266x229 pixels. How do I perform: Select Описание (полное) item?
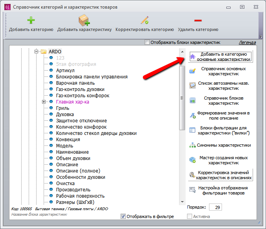(x=78, y=171)
